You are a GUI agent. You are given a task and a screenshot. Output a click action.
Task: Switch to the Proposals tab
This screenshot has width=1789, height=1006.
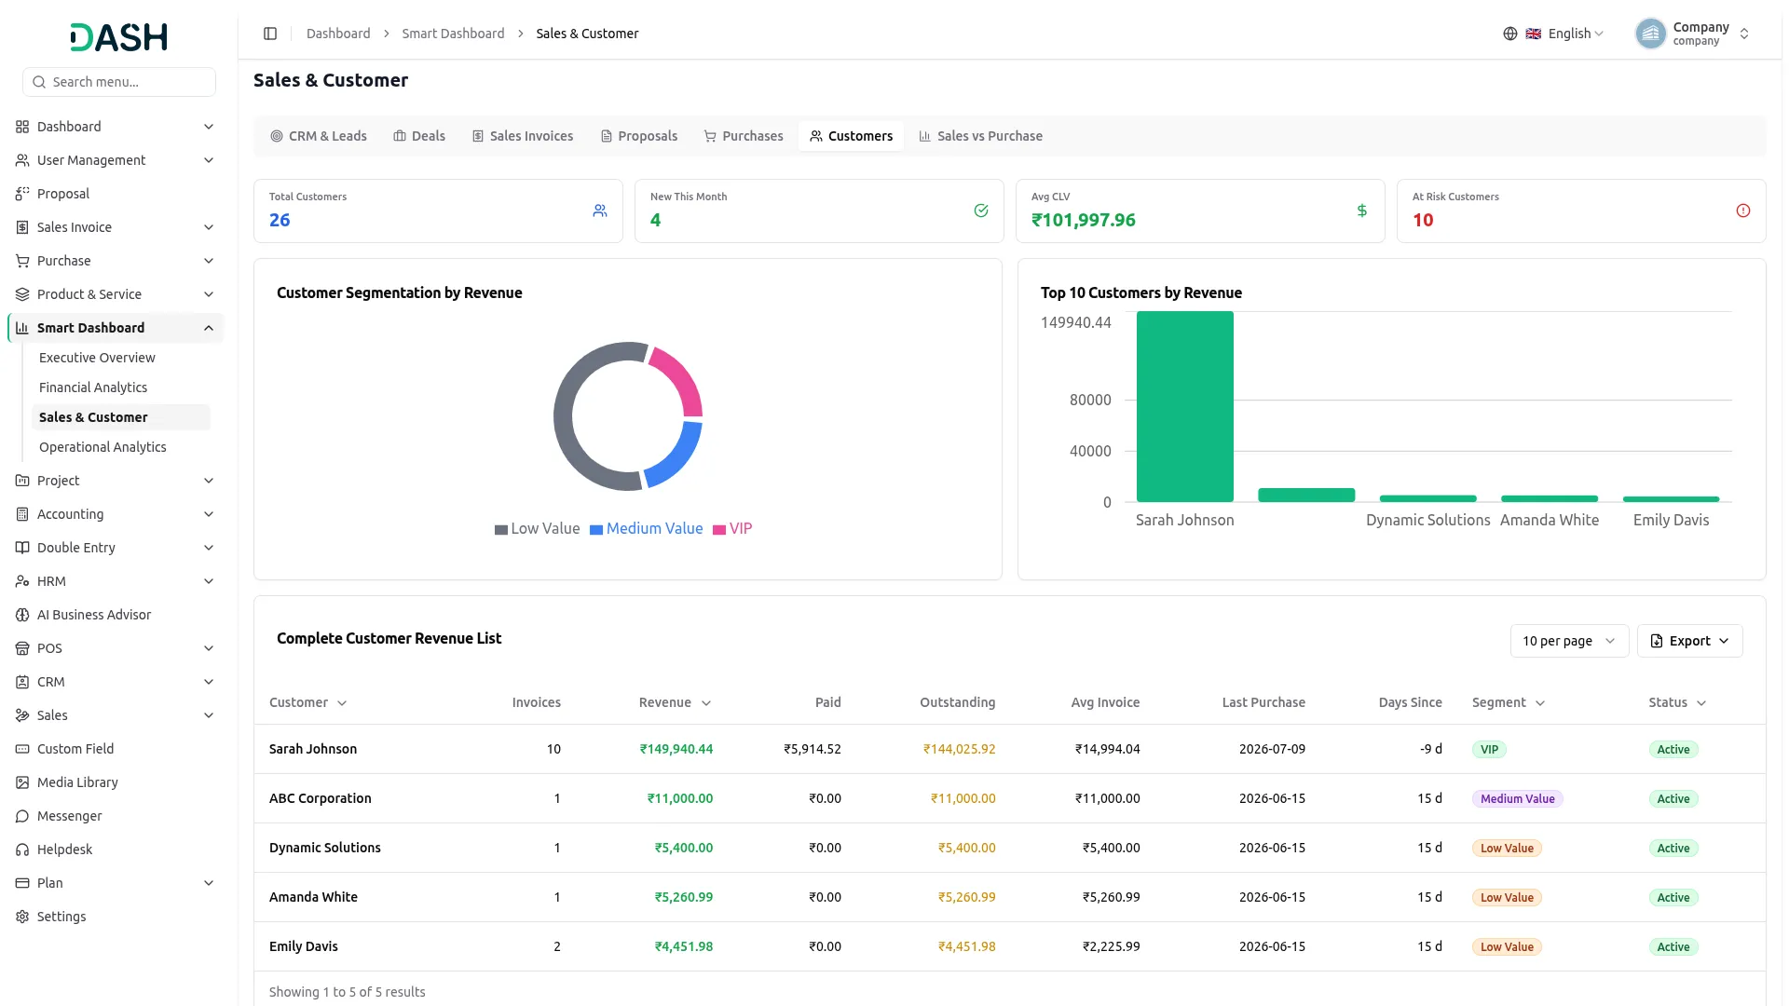click(x=639, y=136)
